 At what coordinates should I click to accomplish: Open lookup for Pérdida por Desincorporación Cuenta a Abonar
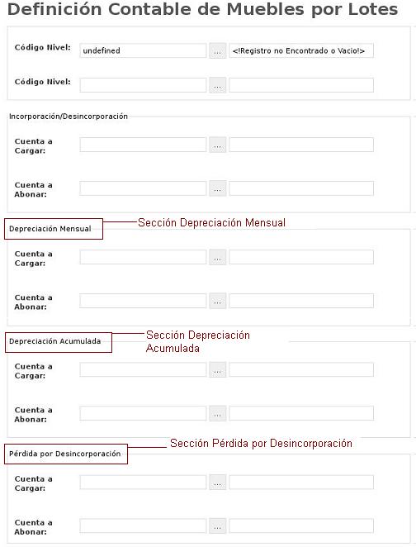click(218, 526)
